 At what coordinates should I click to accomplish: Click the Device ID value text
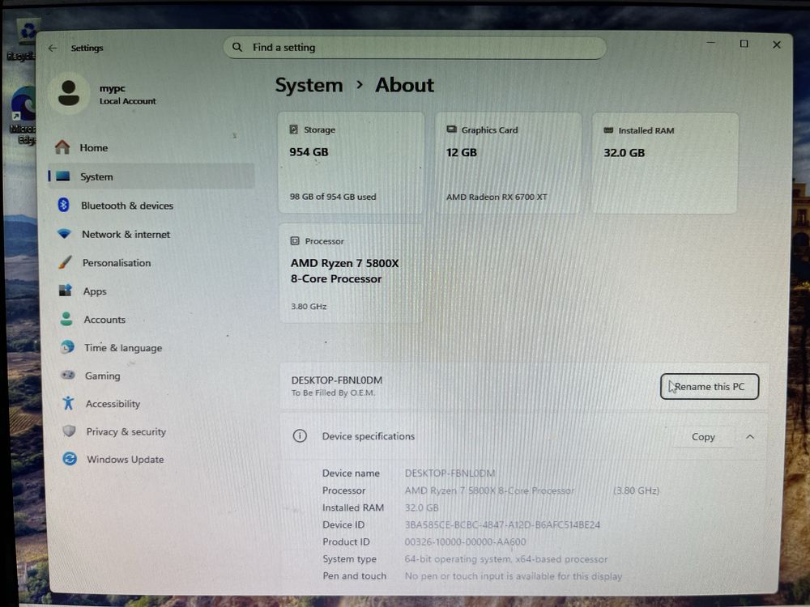coord(502,525)
